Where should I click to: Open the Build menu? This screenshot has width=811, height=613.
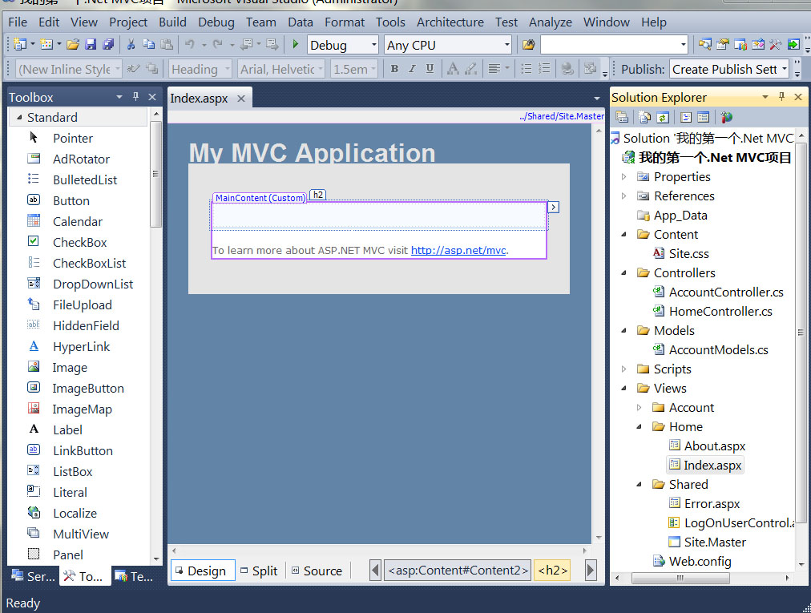[x=172, y=22]
